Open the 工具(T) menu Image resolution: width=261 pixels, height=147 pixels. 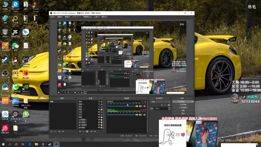96,17
